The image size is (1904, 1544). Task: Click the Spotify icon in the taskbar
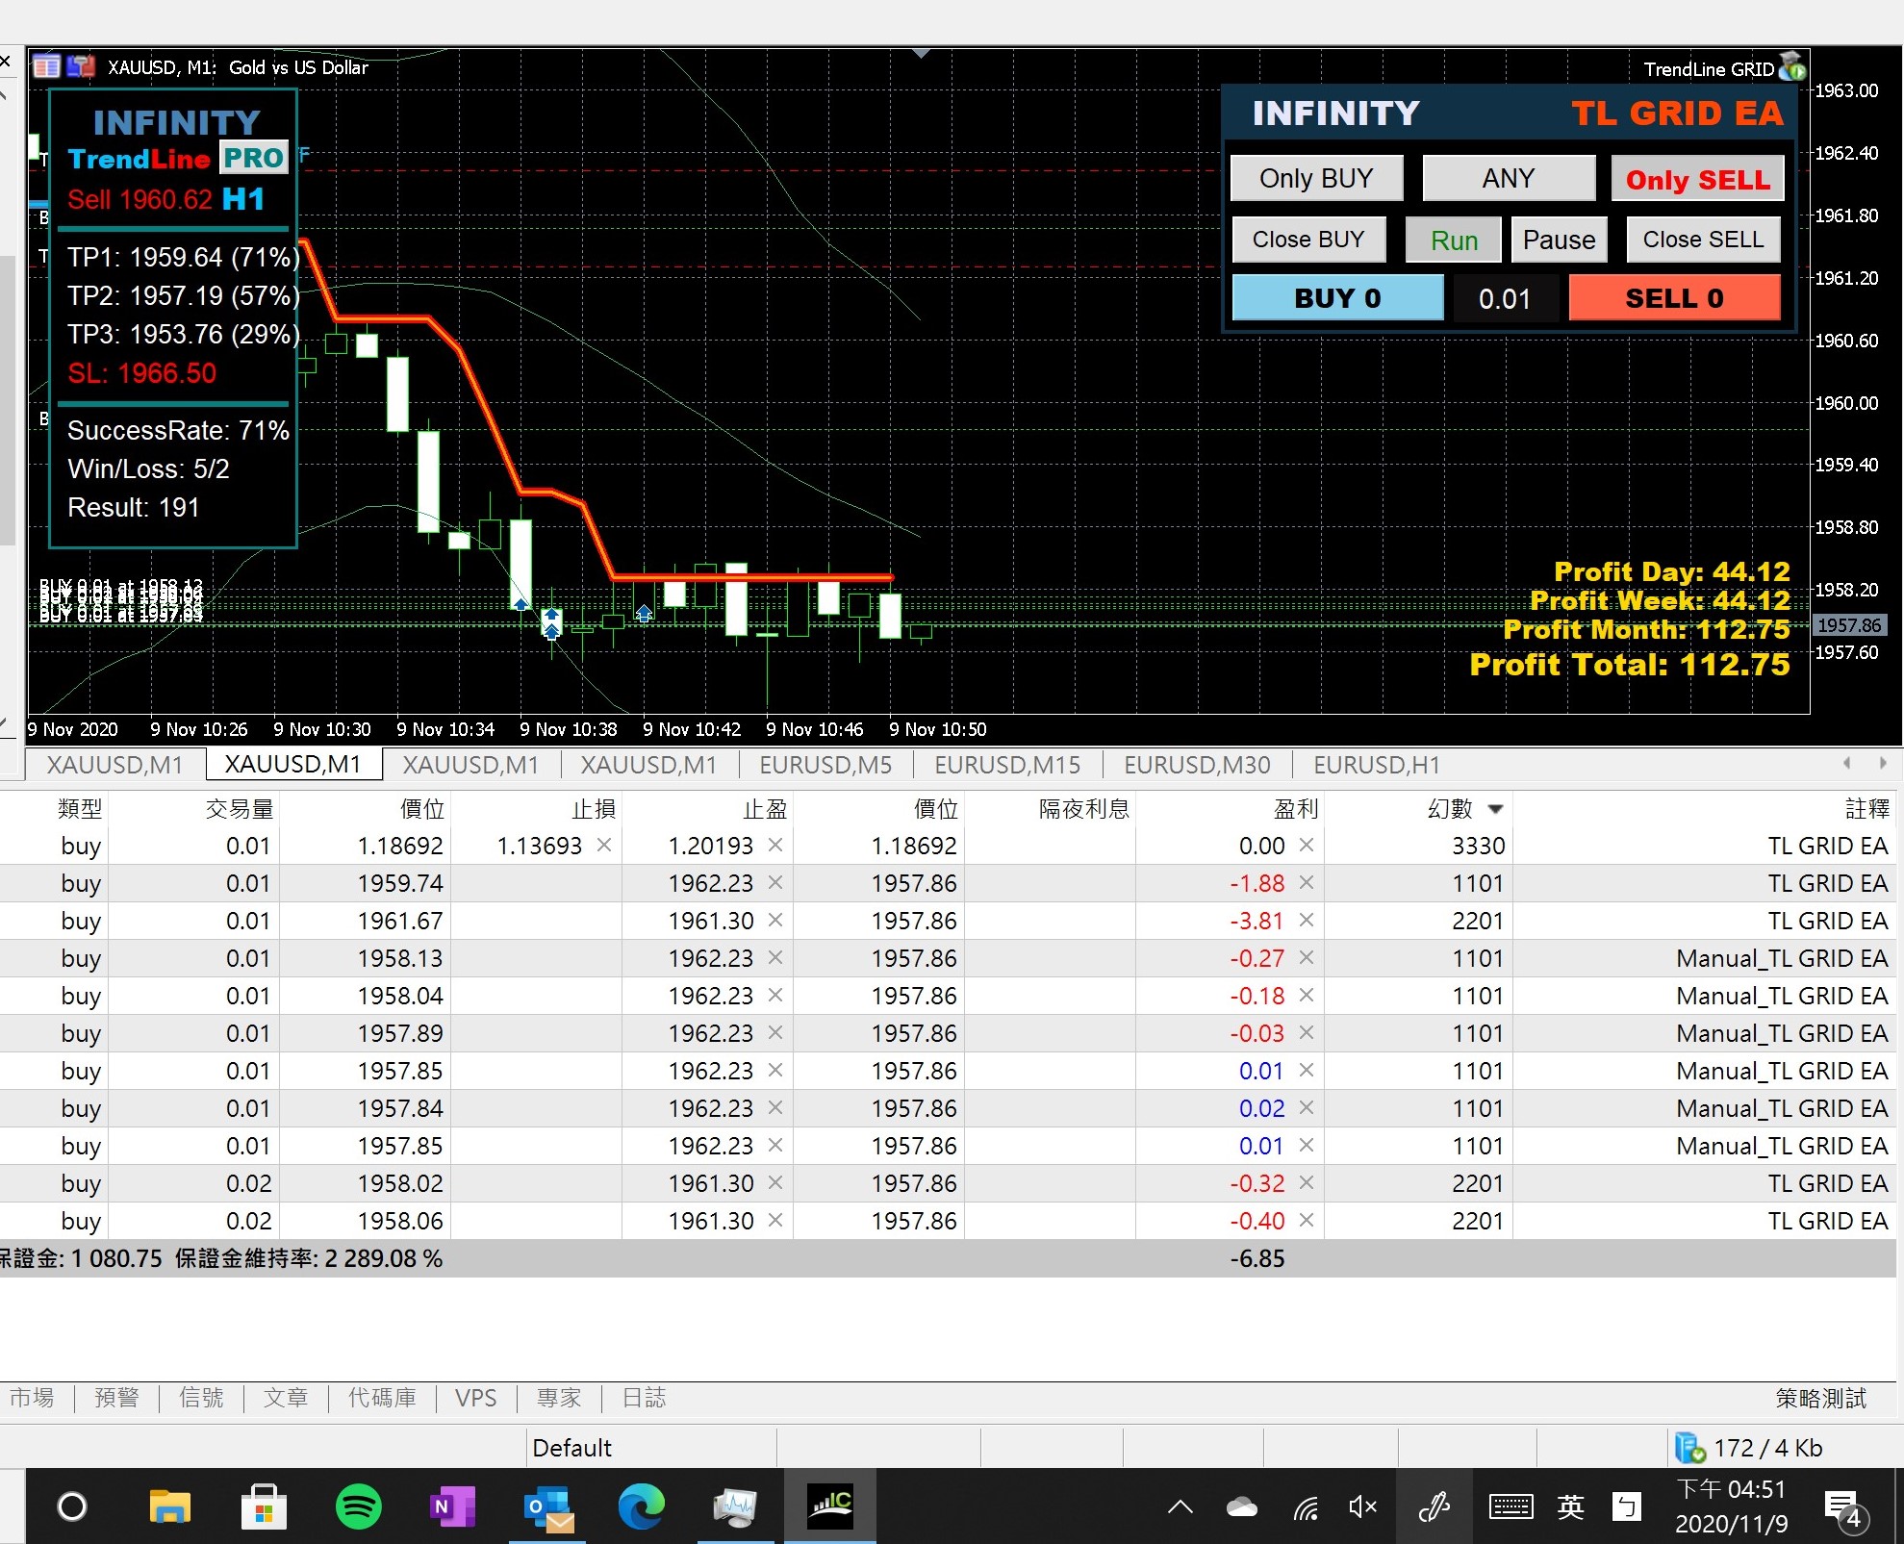(x=358, y=1506)
